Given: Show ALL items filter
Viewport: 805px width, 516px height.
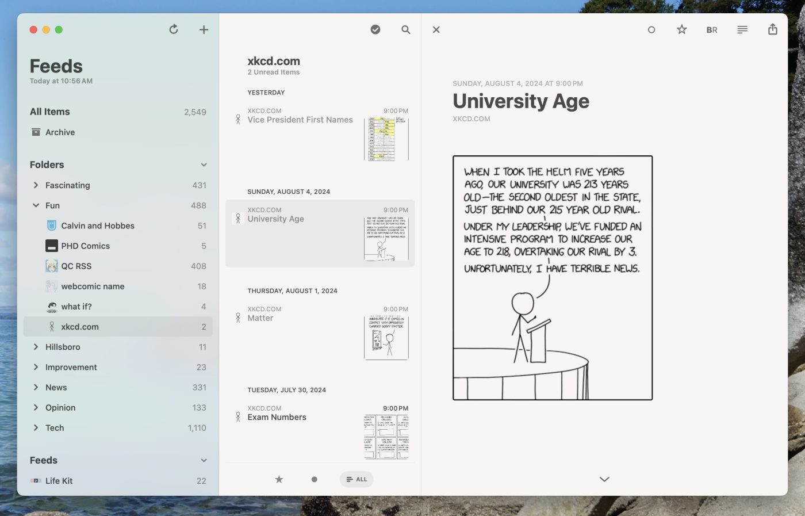Looking at the screenshot, I should [x=356, y=479].
